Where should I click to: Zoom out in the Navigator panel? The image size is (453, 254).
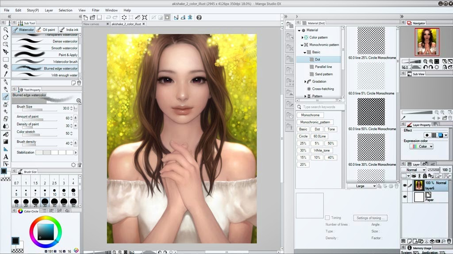tap(425, 61)
